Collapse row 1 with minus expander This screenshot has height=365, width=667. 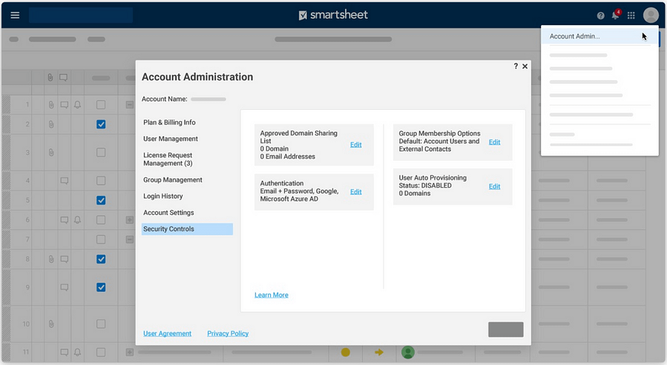(130, 105)
